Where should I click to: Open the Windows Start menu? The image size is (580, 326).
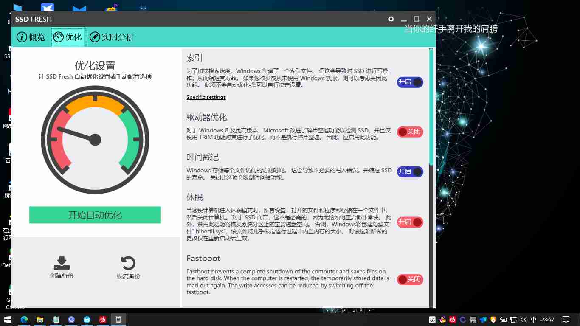pos(8,319)
